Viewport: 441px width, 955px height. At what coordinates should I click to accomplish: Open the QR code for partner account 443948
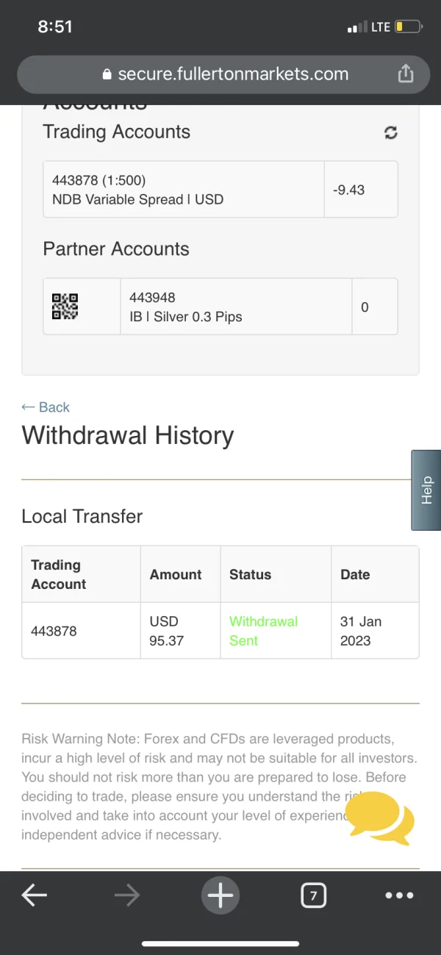(x=65, y=307)
